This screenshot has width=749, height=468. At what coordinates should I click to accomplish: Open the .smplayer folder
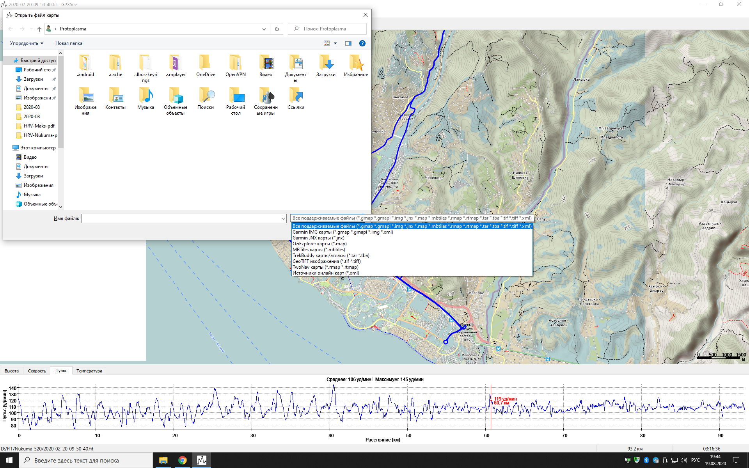(176, 66)
